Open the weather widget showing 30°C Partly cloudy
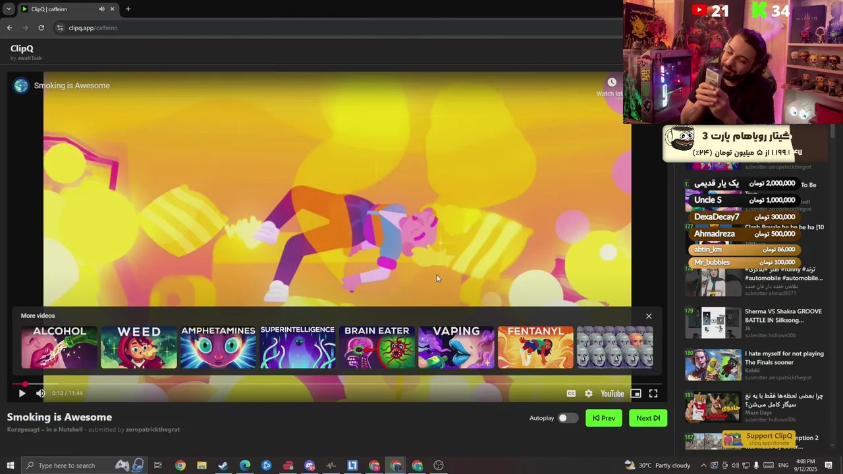 pos(658,465)
